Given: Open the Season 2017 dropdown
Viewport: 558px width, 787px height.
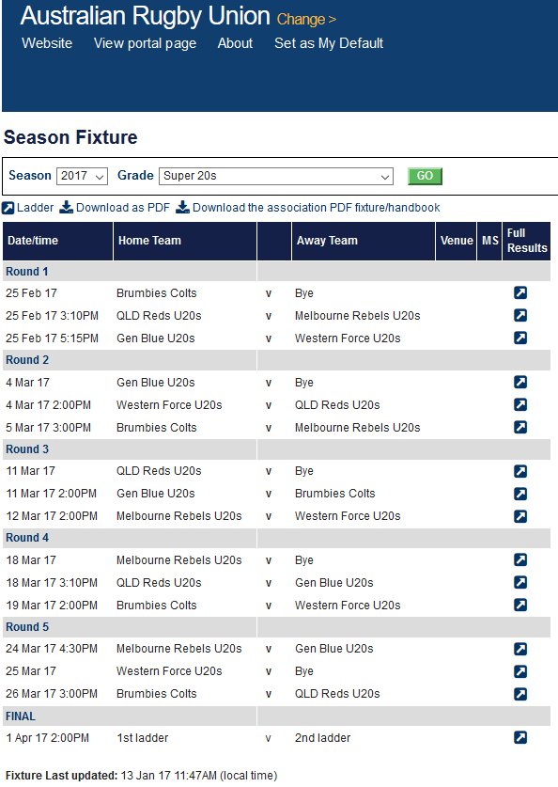Looking at the screenshot, I should [83, 176].
